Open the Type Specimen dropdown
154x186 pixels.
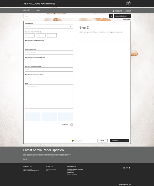point(49,27)
